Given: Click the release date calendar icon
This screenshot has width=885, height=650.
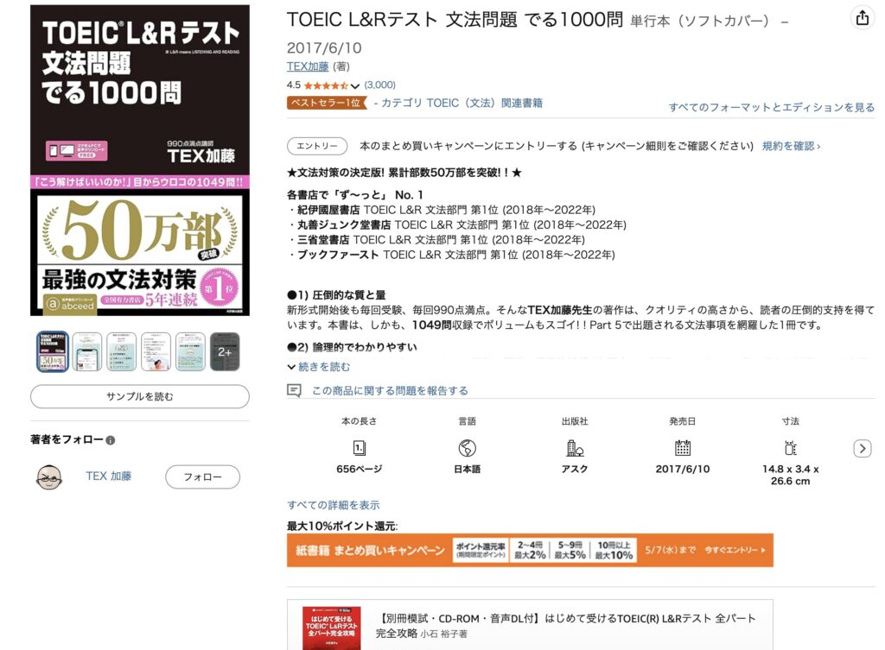Looking at the screenshot, I should coord(683,448).
